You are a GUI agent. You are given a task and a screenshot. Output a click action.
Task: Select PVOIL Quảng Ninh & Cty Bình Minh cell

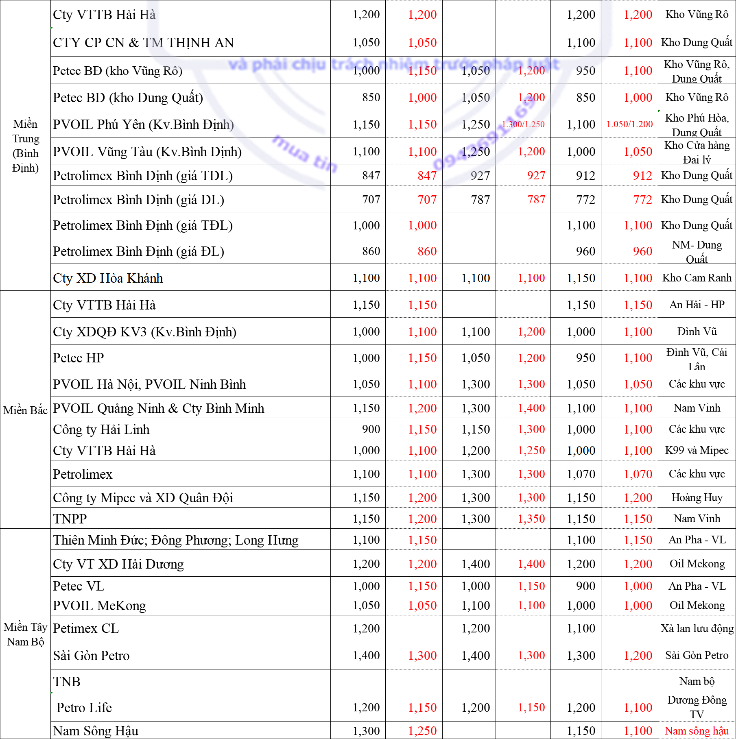190,408
